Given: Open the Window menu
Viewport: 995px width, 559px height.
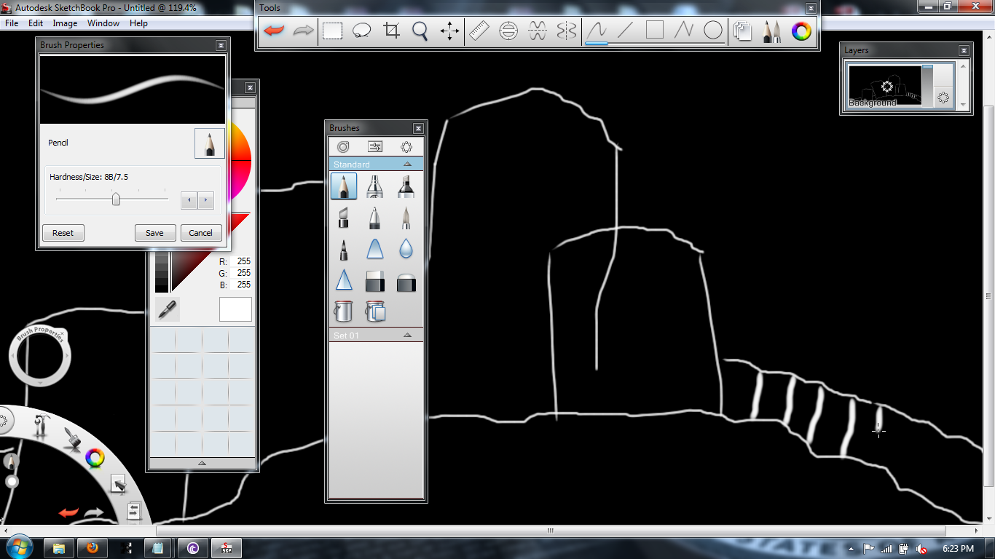Looking at the screenshot, I should click(103, 23).
